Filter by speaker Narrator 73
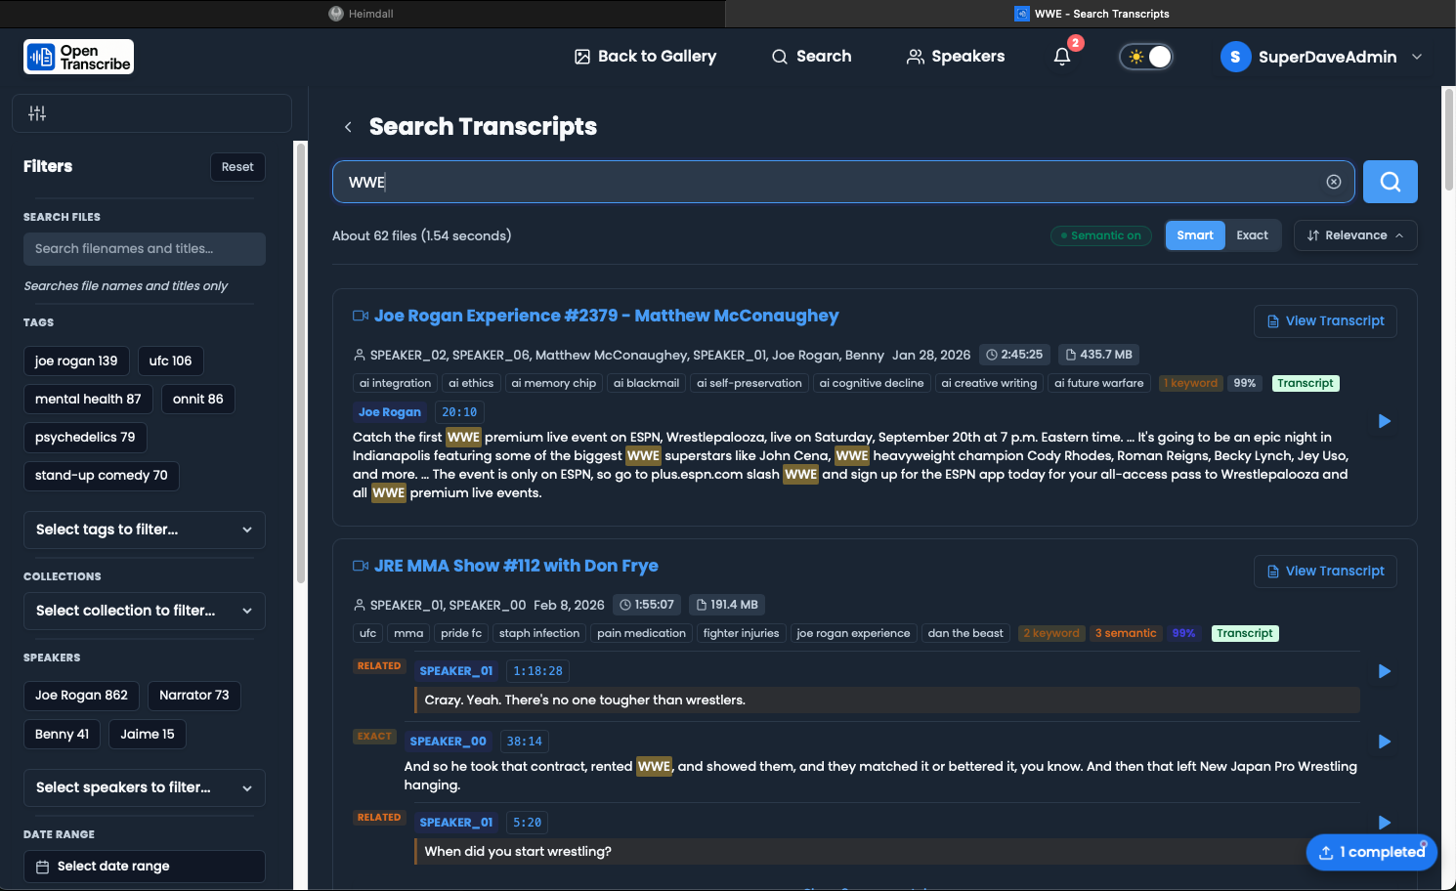 (194, 696)
